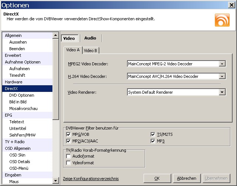Image resolution: width=237 pixels, height=186 pixels.
Task: Select OSD-Menü in the options tree
Action: 27,169
